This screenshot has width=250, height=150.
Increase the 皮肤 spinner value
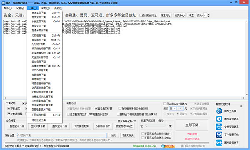(209, 14)
